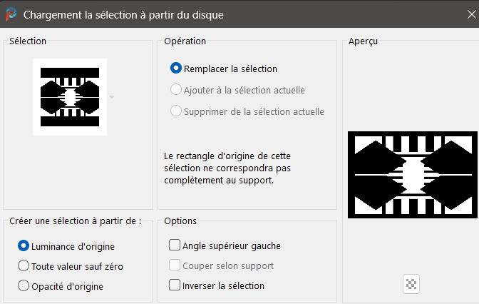Click the dialog title bar text
This screenshot has width=479, height=304.
coord(123,15)
